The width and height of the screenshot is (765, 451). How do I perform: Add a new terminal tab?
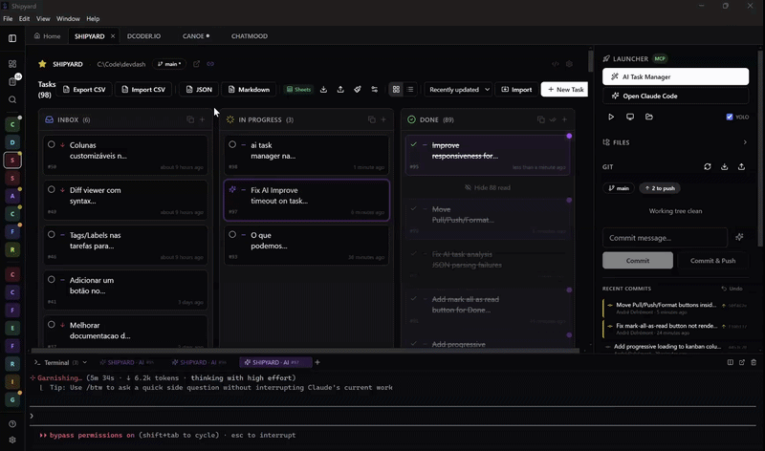tap(317, 362)
